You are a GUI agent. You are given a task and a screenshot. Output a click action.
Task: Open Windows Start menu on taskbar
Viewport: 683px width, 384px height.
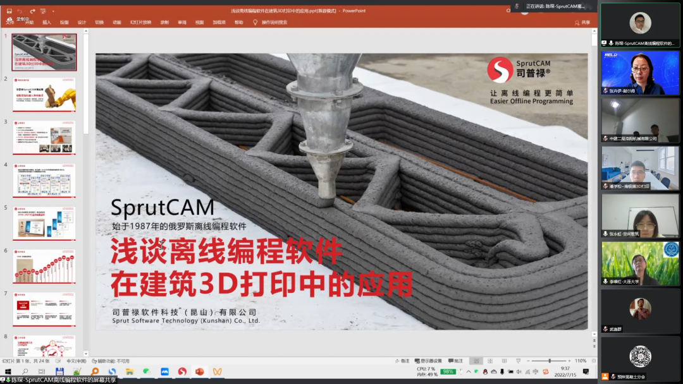8,371
